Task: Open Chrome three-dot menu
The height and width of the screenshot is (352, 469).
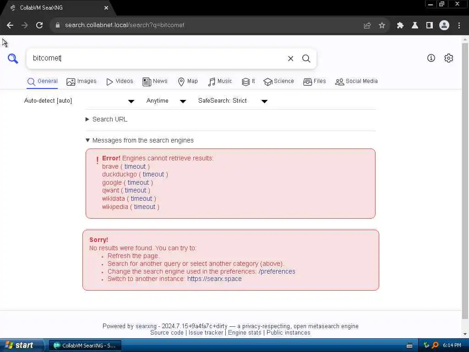Action: click(459, 26)
